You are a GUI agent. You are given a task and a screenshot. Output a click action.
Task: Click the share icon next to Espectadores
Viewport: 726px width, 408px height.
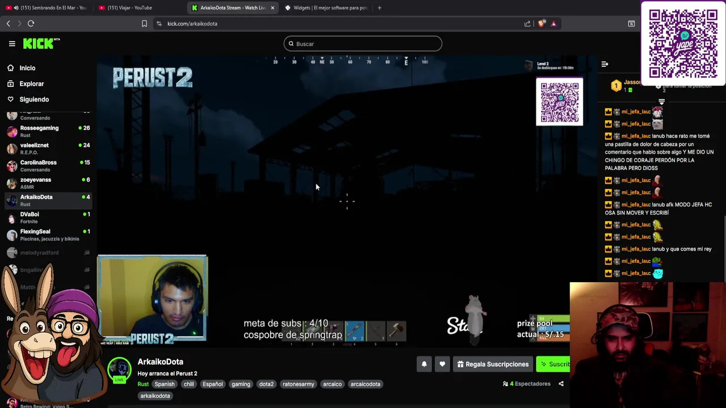[561, 384]
